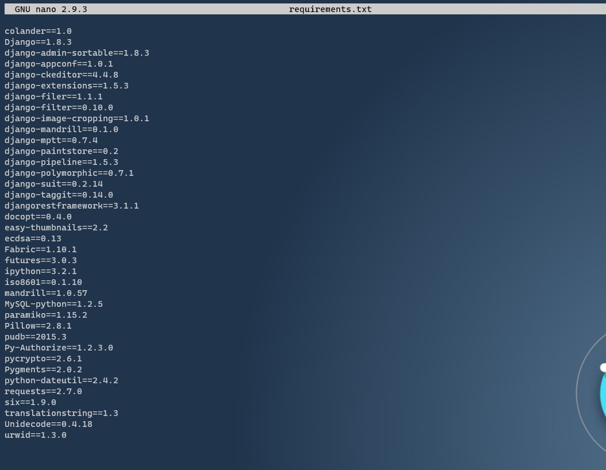The width and height of the screenshot is (606, 470).
Task: Click the ipython==3.2.1 entry
Action: (41, 271)
